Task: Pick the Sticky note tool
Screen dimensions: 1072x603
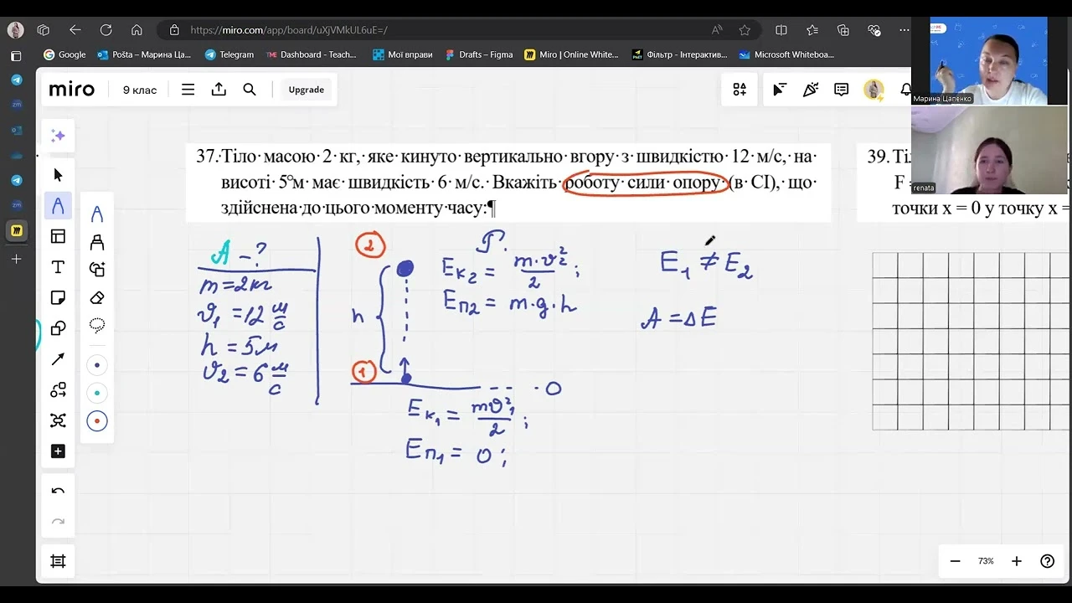Action: coord(58,297)
